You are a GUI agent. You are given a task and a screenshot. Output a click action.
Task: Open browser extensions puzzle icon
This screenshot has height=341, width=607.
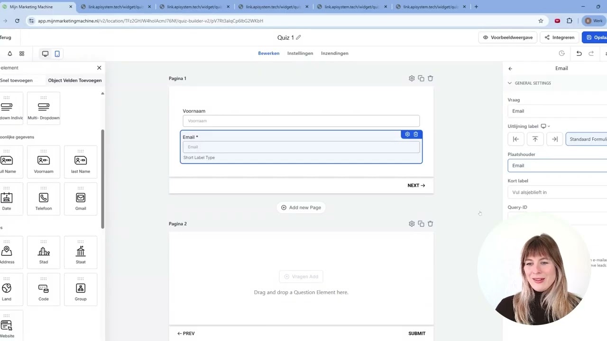(x=570, y=21)
